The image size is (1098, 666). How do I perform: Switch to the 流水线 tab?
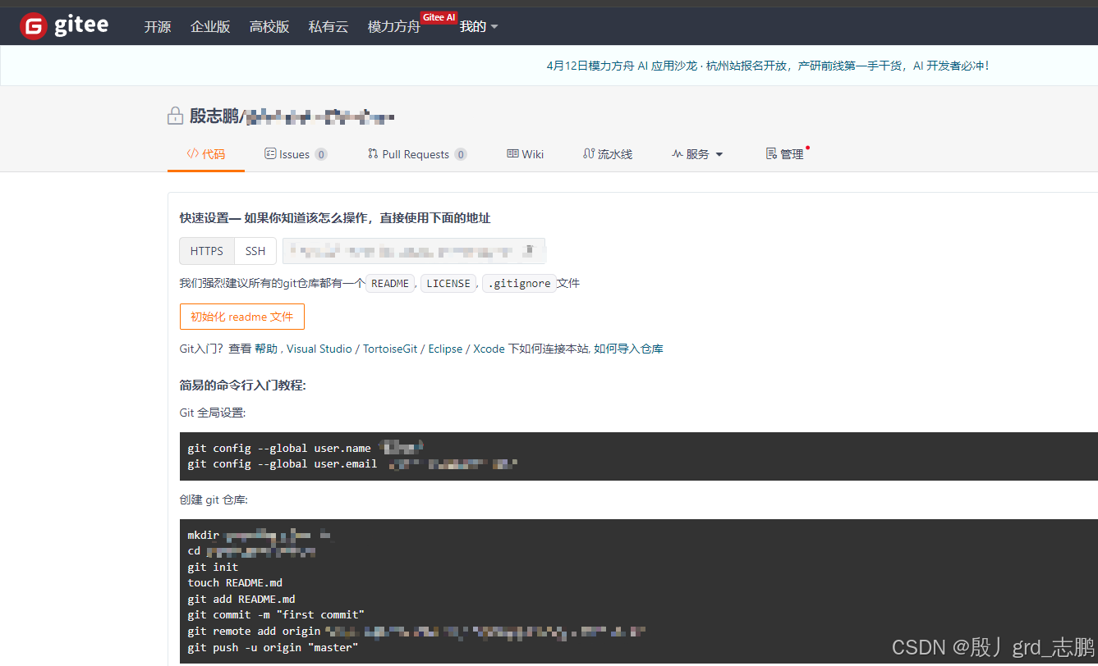tap(608, 154)
